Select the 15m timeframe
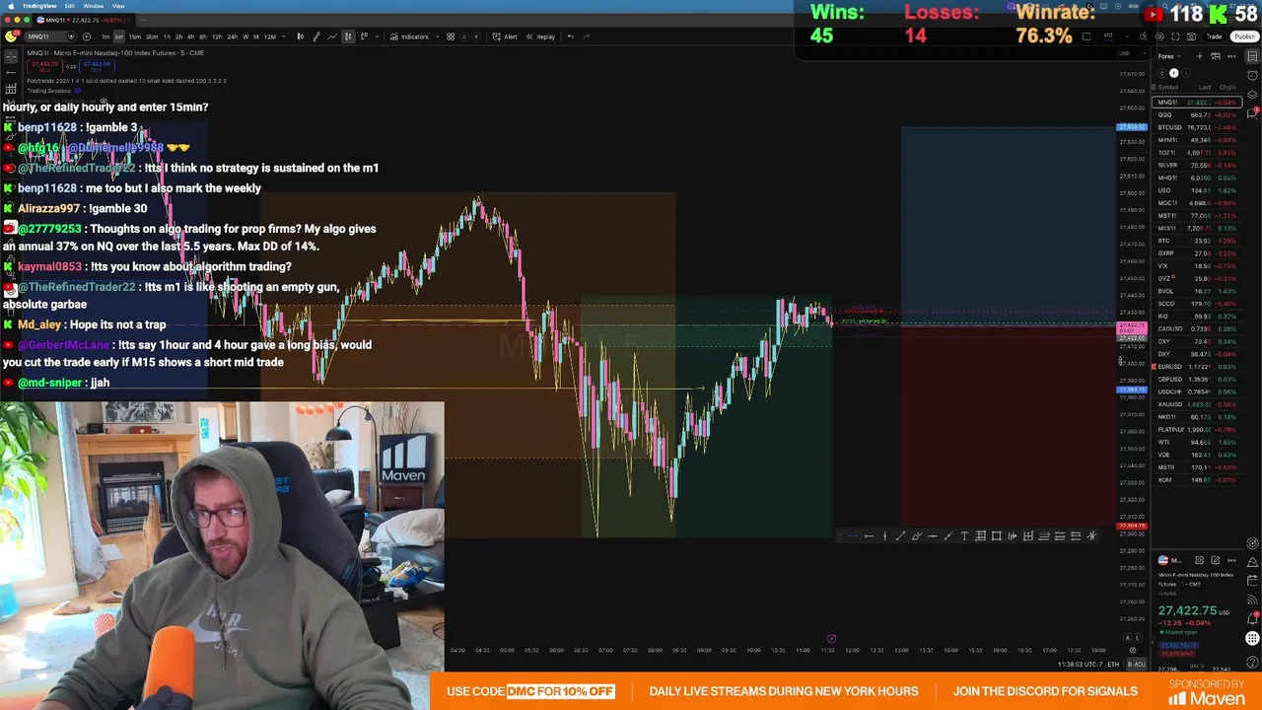This screenshot has height=710, width=1262. tap(135, 36)
